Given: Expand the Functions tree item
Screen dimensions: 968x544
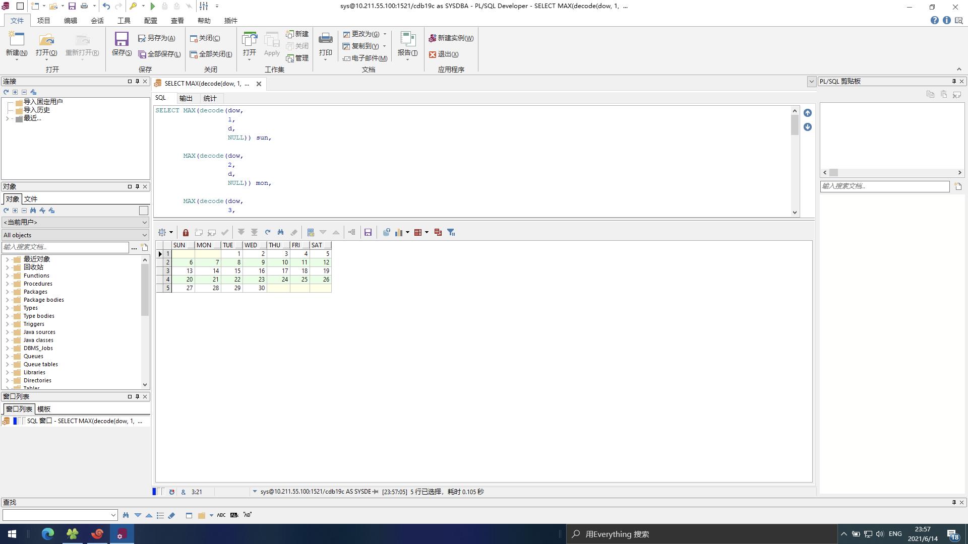Looking at the screenshot, I should (x=7, y=275).
